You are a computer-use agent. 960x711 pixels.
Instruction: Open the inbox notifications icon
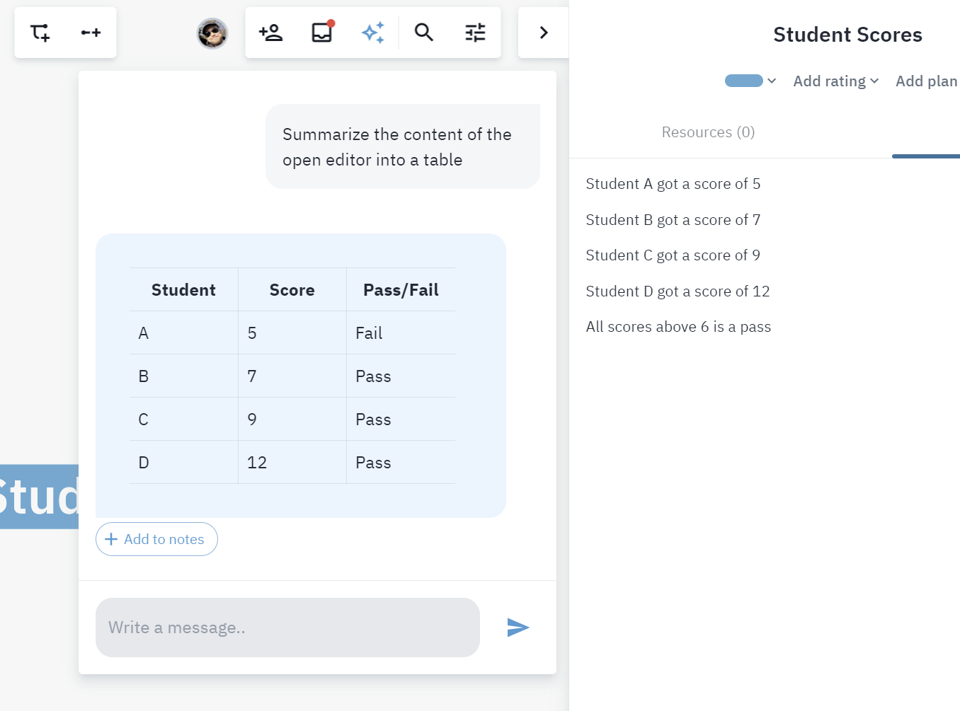pos(322,33)
